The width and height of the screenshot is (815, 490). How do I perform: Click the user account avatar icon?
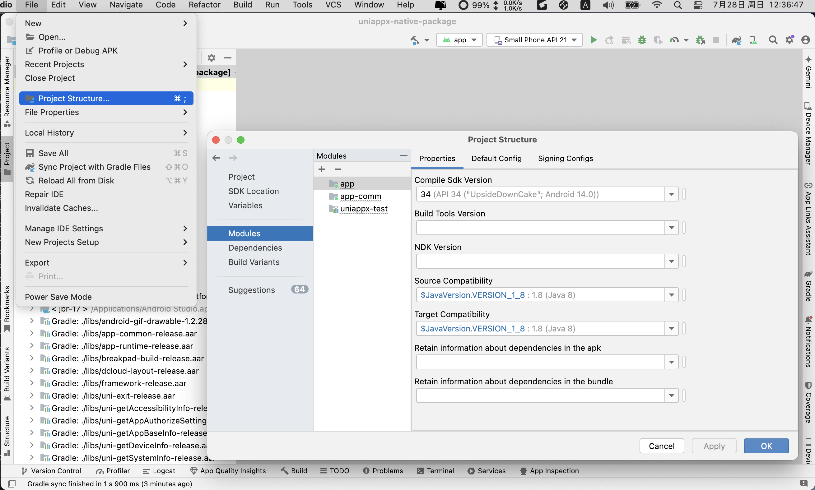[x=805, y=40]
